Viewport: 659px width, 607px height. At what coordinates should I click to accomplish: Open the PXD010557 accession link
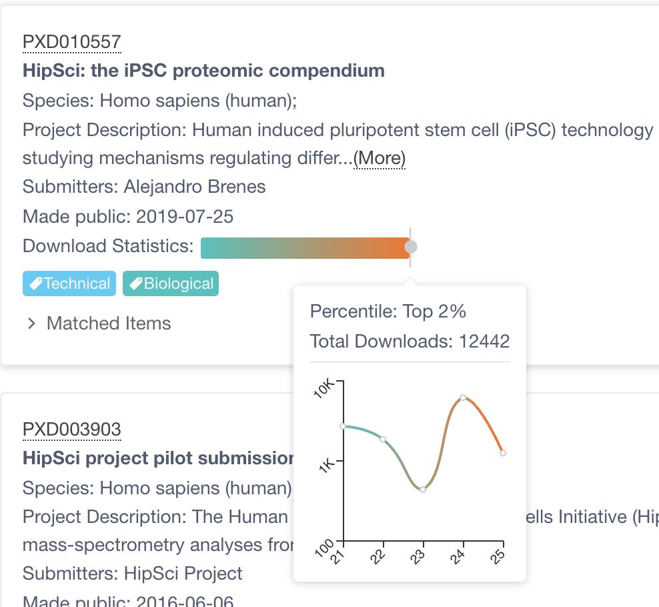71,42
